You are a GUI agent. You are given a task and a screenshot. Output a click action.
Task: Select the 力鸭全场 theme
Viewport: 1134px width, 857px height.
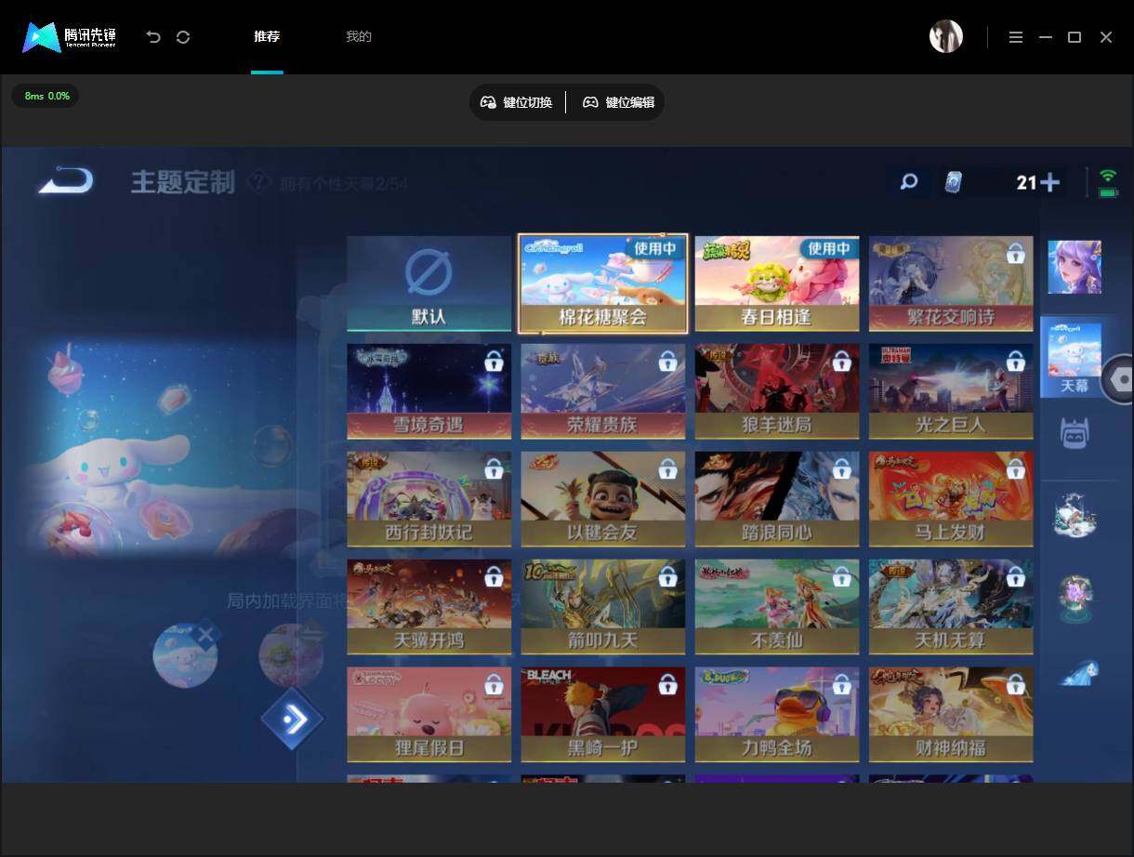click(x=777, y=715)
